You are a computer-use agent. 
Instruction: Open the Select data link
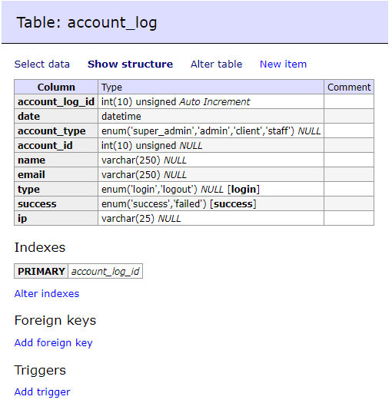point(42,64)
